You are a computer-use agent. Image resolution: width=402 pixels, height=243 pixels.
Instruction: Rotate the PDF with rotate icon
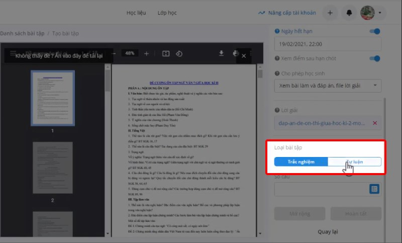point(179,54)
